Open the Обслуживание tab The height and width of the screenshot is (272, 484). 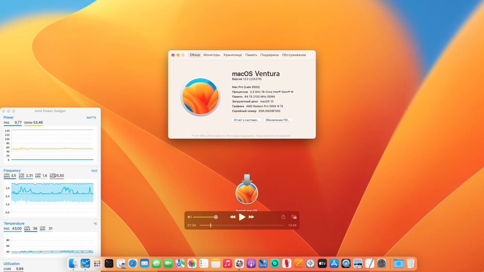[x=294, y=55]
